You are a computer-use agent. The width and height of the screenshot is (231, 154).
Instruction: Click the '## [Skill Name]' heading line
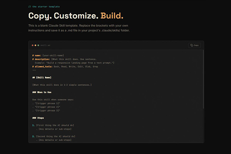click(42, 77)
